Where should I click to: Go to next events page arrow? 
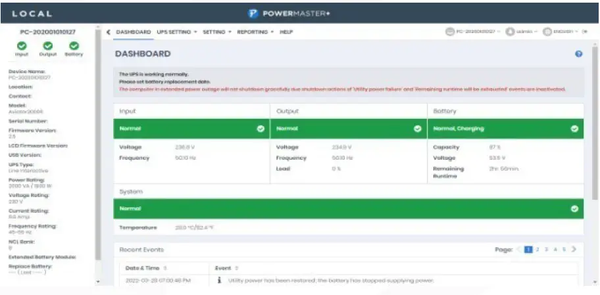coord(574,250)
